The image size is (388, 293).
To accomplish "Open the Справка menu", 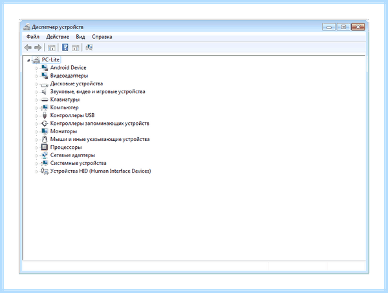I will [x=102, y=37].
